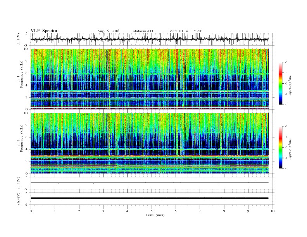
Task: Select the "Time (min)" axis title
Action: tap(155, 215)
